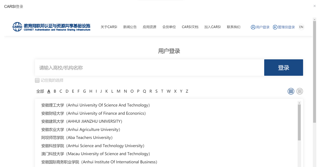This screenshot has width=320, height=167.
Task: Open the 关于CARSI menu item
Action: (x=109, y=27)
